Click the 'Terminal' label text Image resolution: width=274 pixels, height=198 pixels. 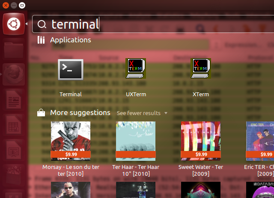pos(71,94)
